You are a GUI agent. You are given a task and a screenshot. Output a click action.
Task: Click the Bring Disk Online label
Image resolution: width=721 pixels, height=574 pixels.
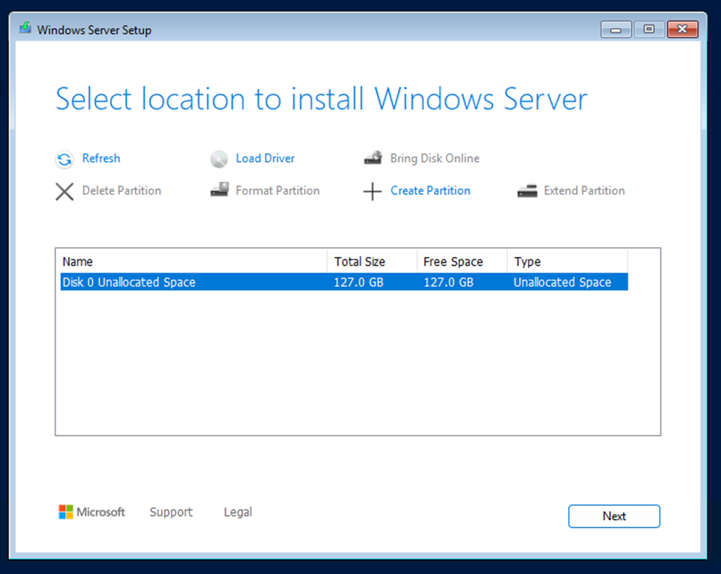coord(435,158)
